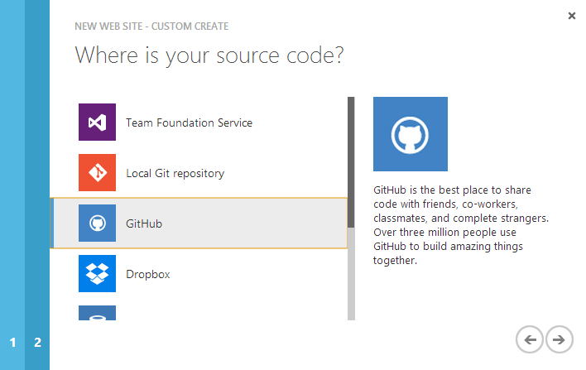Click the GitHub description paragraph
The height and width of the screenshot is (370, 586).
pyautogui.click(x=461, y=225)
